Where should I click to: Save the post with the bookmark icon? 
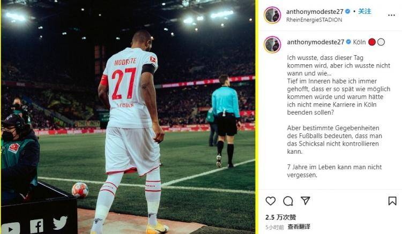[x=392, y=201]
